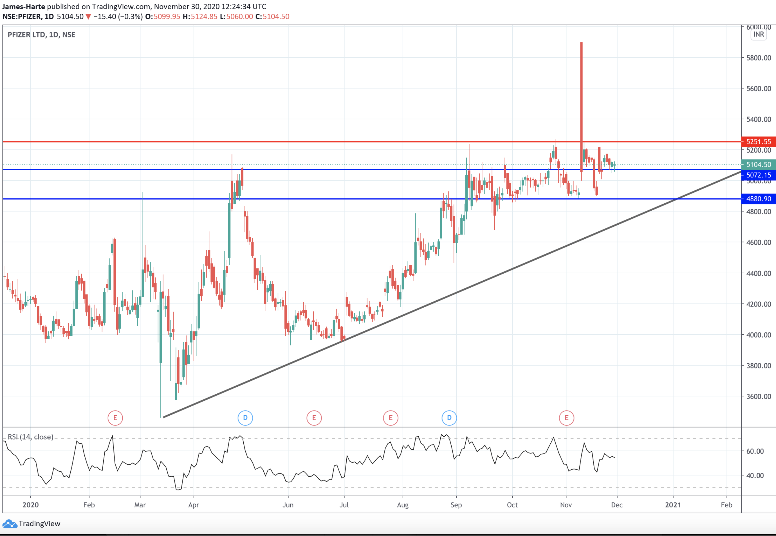Click the blue 5072.15 support price label
Viewport: 776px width, 536px height.
759,175
